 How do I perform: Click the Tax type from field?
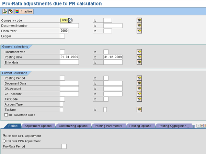(x=61, y=110)
